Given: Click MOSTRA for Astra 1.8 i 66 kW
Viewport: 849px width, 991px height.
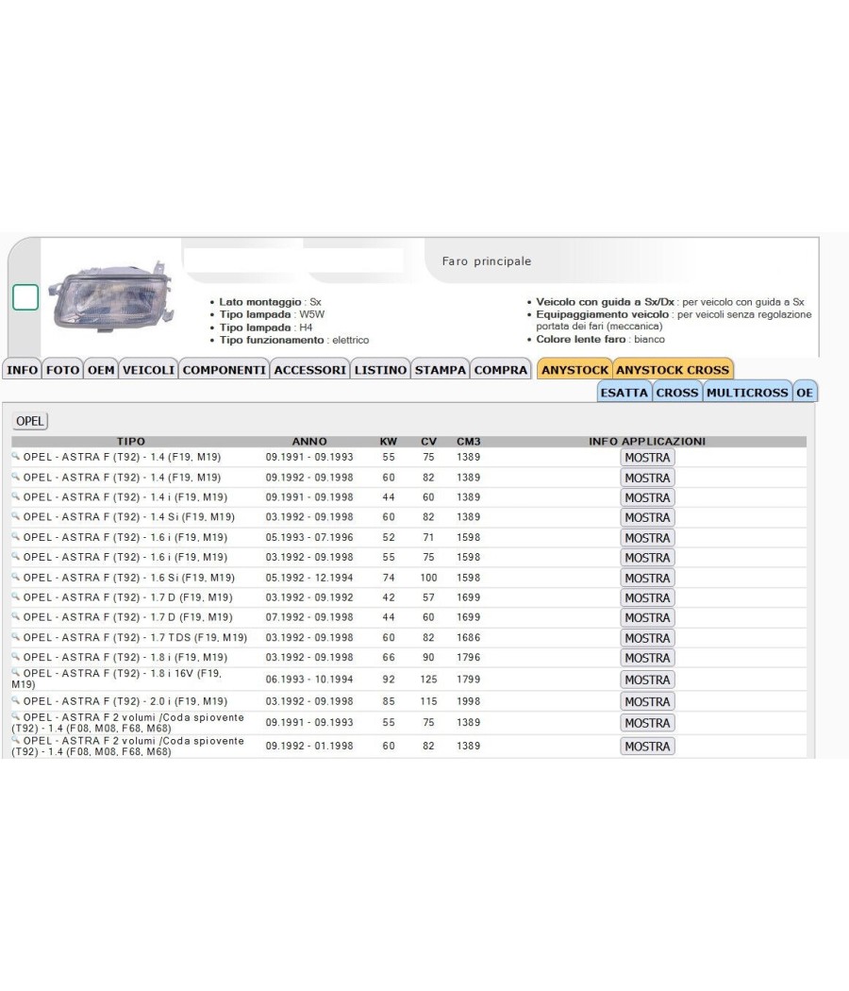Looking at the screenshot, I should click(647, 658).
